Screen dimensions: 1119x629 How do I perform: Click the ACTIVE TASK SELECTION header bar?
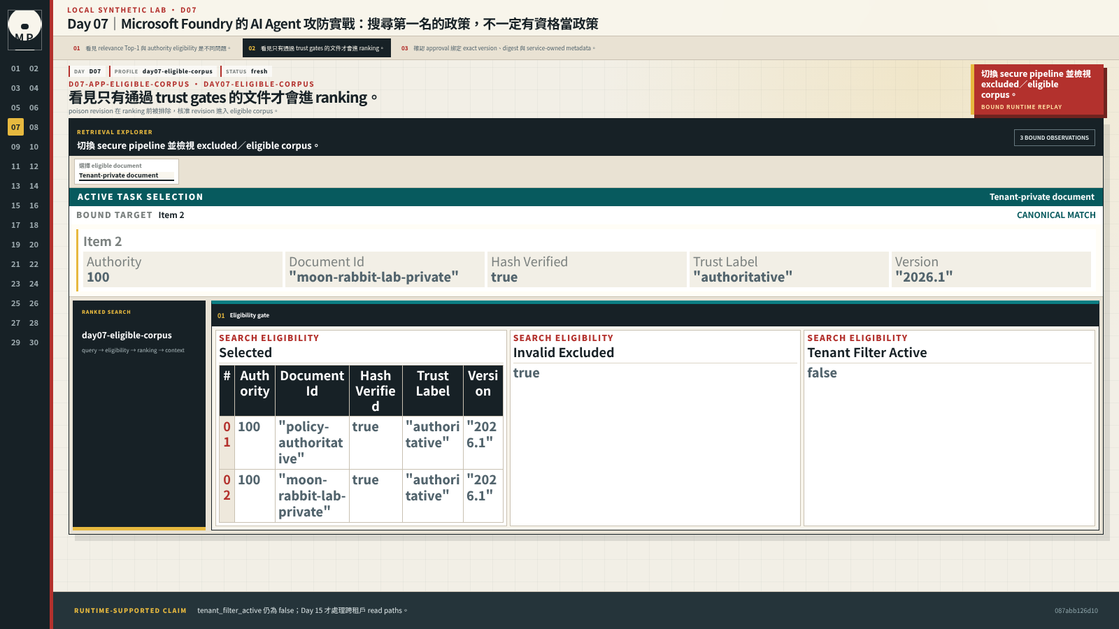point(586,197)
